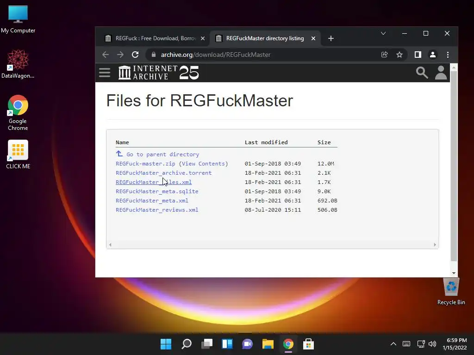Screen dimensions: 474x355
Task: Open REGFuckMaster_reviews.xml
Action: coord(157,210)
